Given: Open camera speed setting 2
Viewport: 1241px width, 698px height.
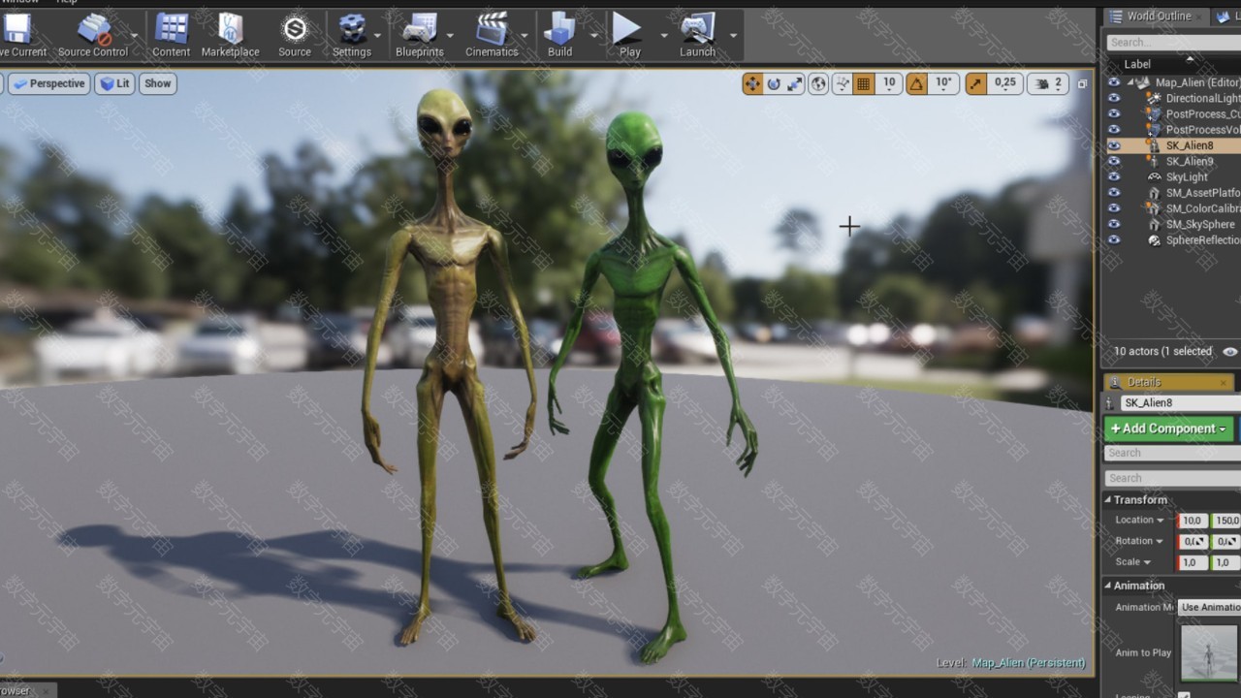Looking at the screenshot, I should (1048, 84).
